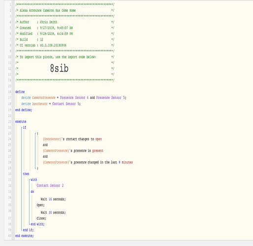Select the 'Open;' action

tap(41, 205)
